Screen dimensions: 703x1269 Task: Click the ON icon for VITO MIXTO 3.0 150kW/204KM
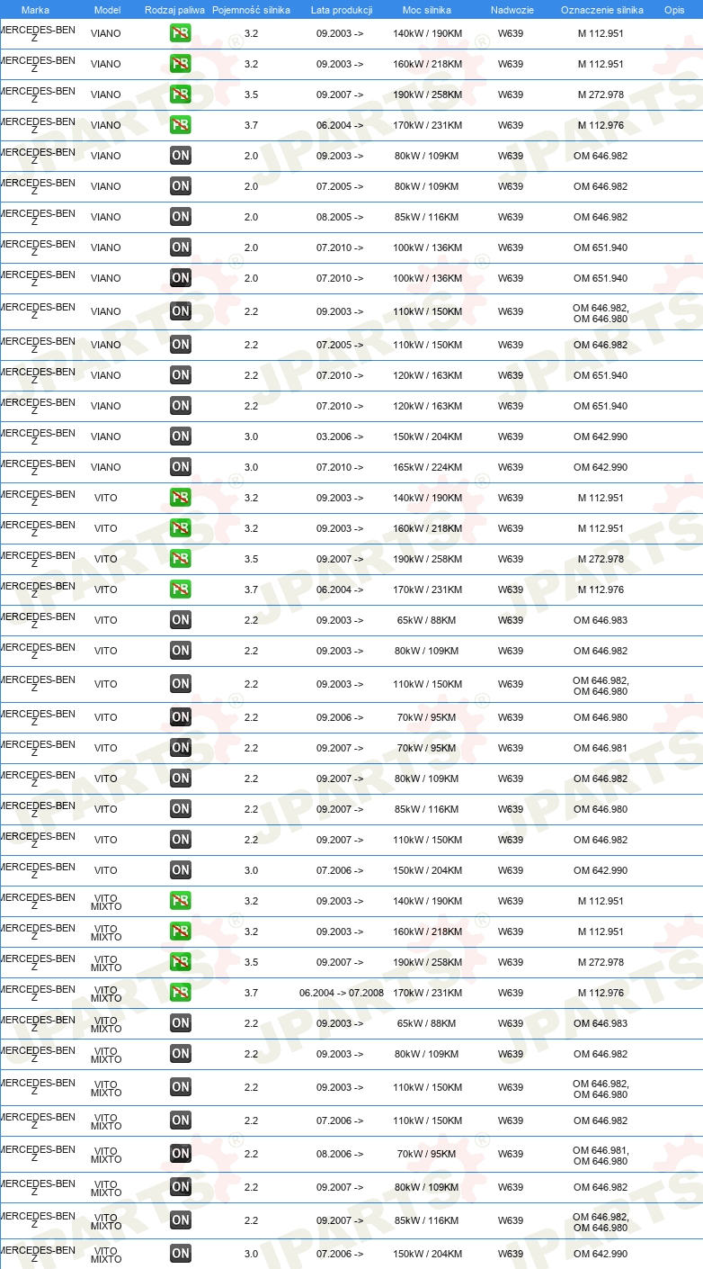(180, 1254)
